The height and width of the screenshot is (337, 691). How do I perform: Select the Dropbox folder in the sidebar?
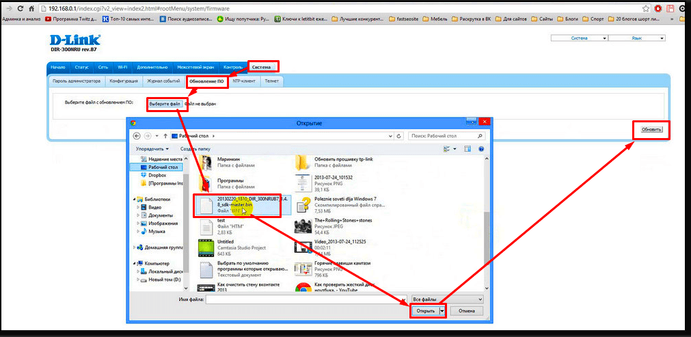[x=157, y=175]
